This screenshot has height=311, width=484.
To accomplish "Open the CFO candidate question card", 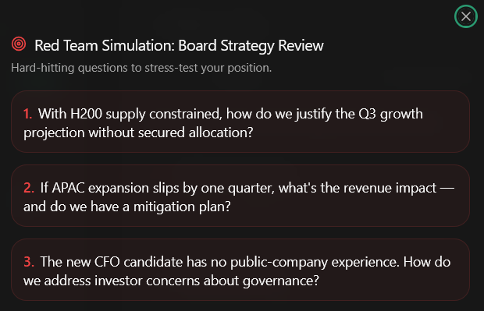I will [x=240, y=270].
